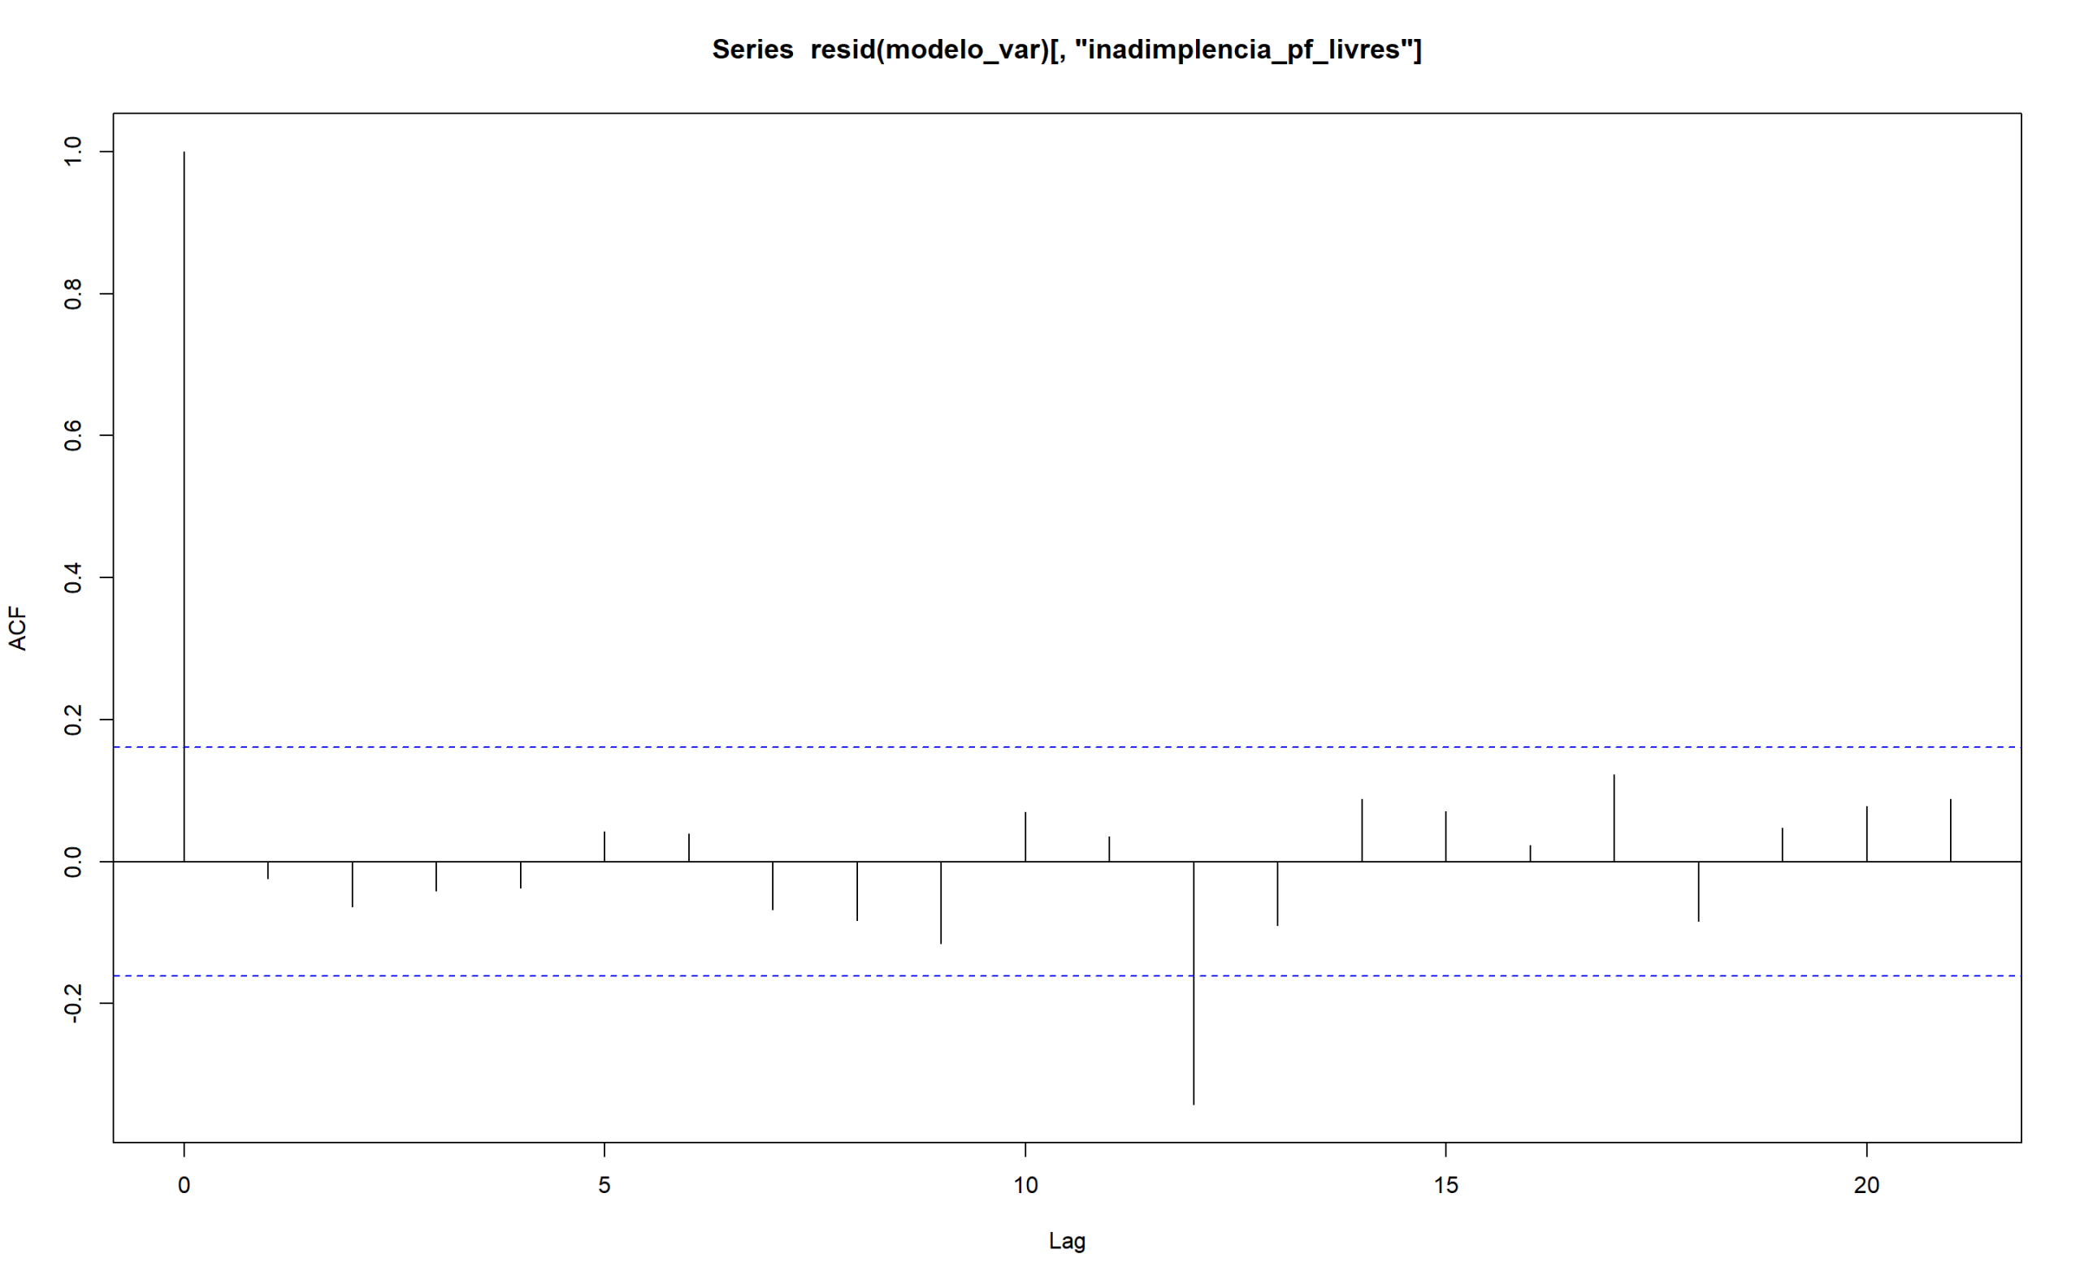
Task: Click the x-axis tick label 0
Action: [x=184, y=1186]
